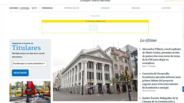The width and height of the screenshot is (184, 103).
Task: Open the Quinto Puente Cámara de Construcción article
Action: pos(160,100)
